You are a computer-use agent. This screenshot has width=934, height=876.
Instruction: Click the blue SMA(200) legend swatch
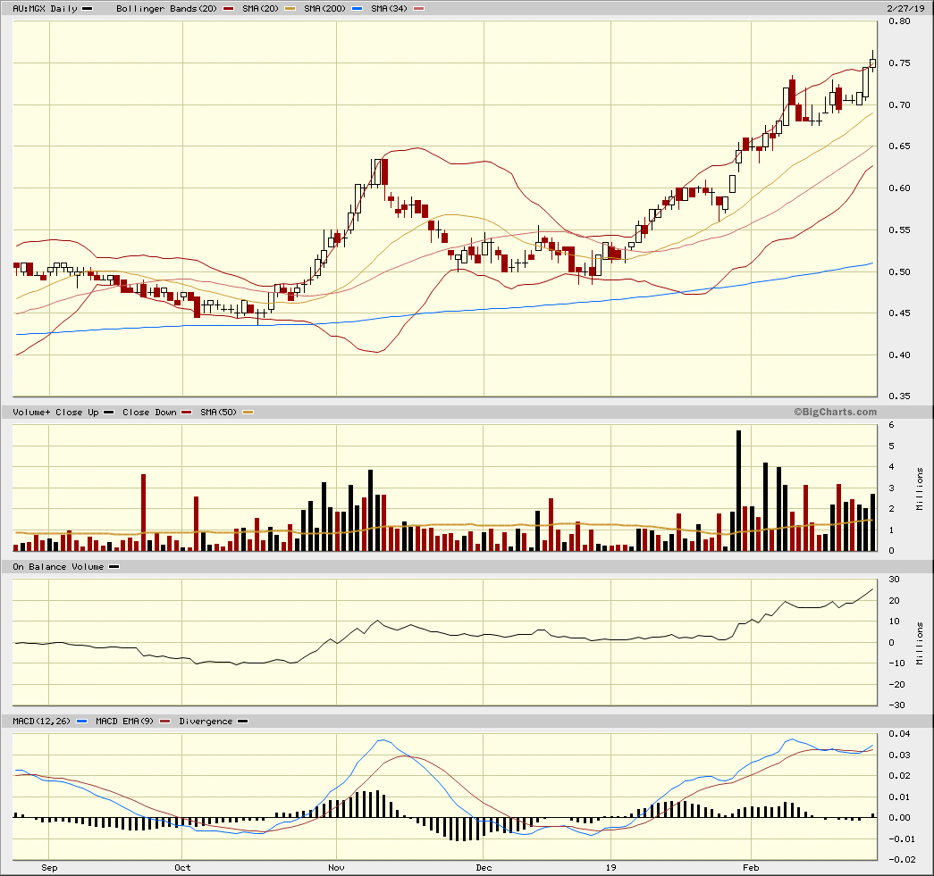357,8
